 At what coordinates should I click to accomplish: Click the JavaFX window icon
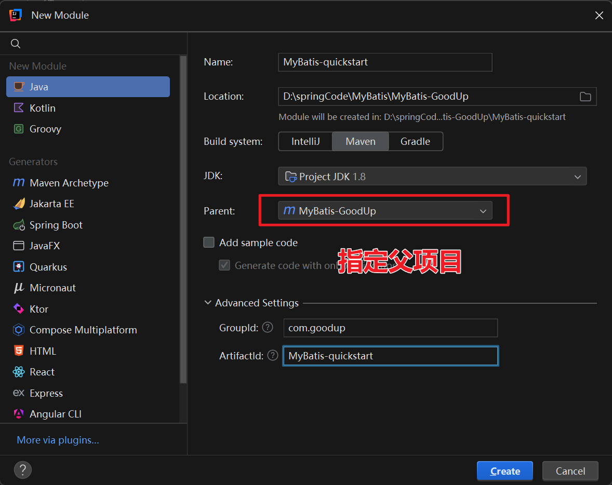tap(19, 246)
